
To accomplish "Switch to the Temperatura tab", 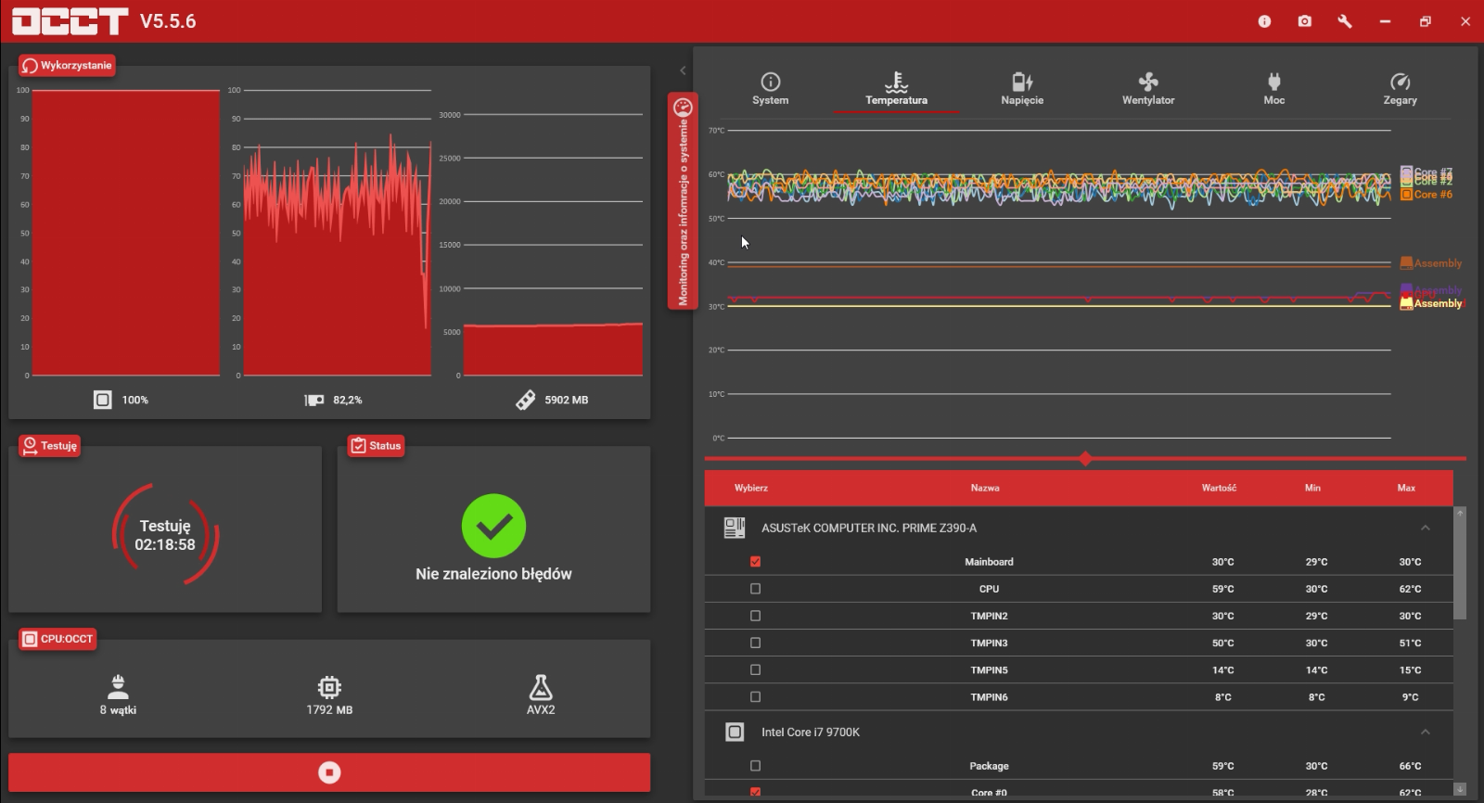I will coord(896,89).
